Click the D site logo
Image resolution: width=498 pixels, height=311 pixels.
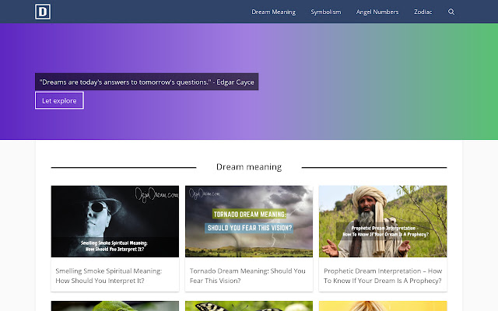(43, 12)
